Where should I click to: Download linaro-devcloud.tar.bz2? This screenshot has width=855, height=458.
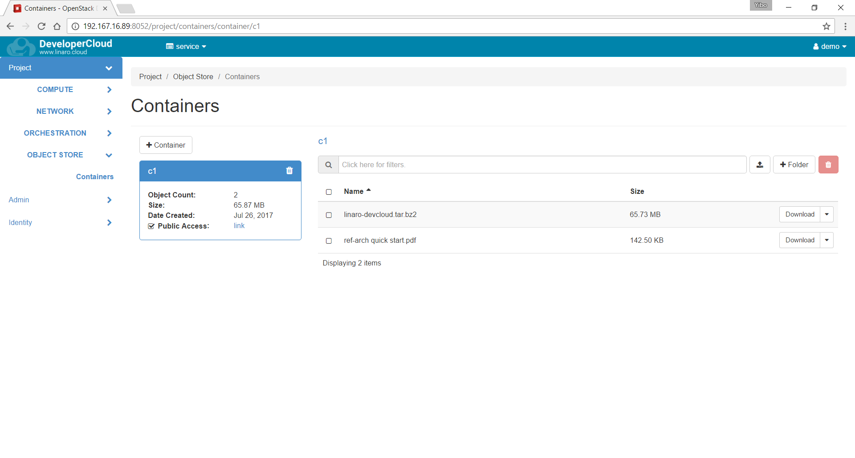click(800, 214)
